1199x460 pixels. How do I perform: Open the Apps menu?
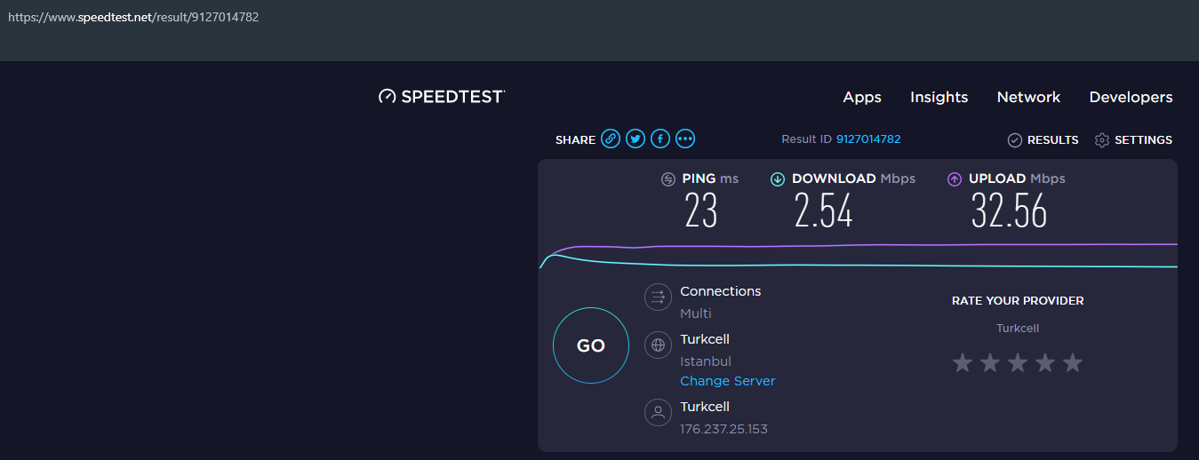862,98
